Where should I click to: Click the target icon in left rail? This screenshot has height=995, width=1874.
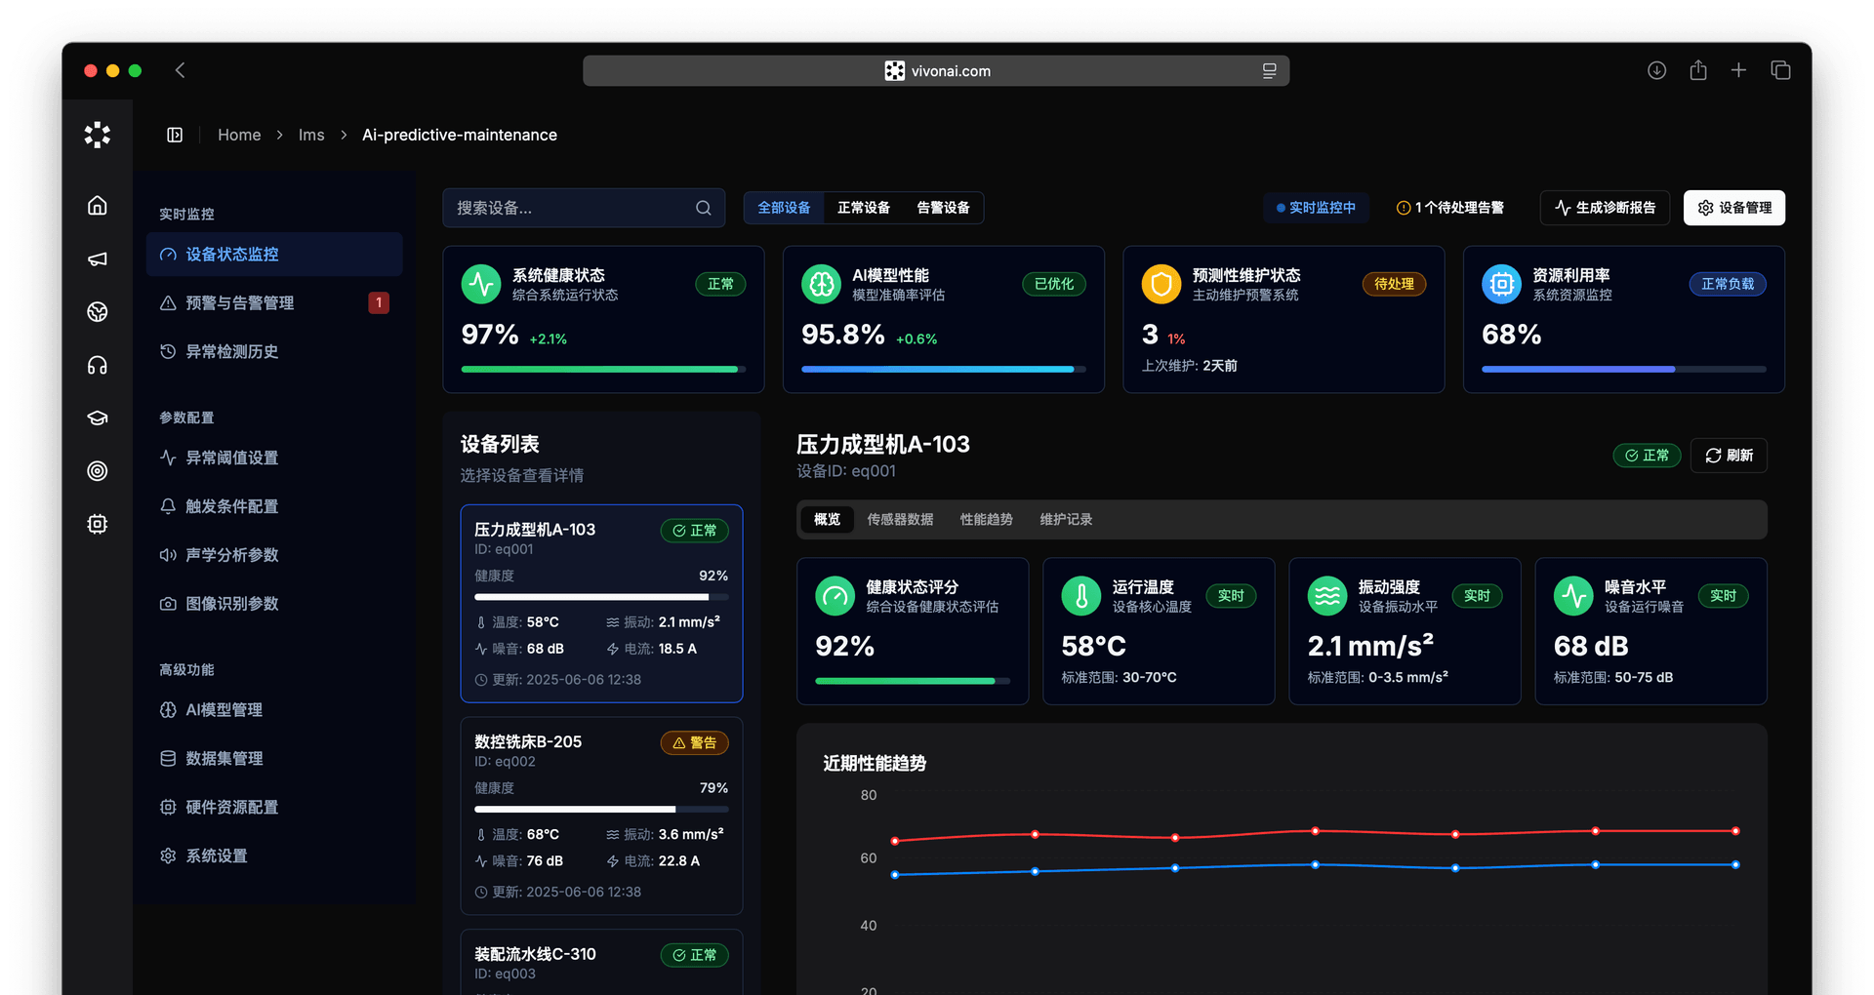[x=97, y=471]
